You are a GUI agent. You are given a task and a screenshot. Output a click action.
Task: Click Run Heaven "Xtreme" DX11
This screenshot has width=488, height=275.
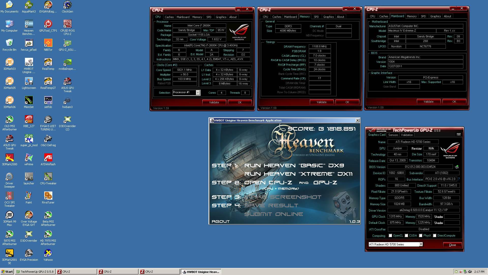(x=298, y=174)
